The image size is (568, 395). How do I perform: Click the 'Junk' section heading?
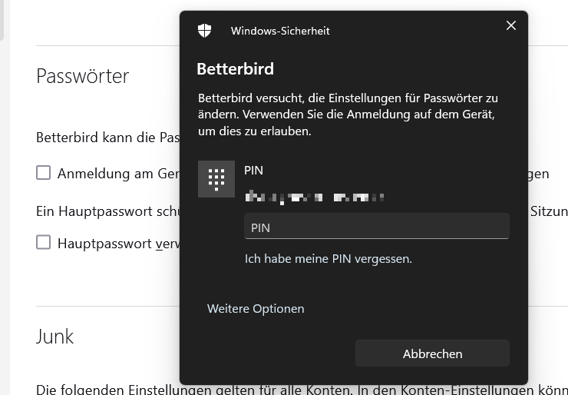point(54,337)
